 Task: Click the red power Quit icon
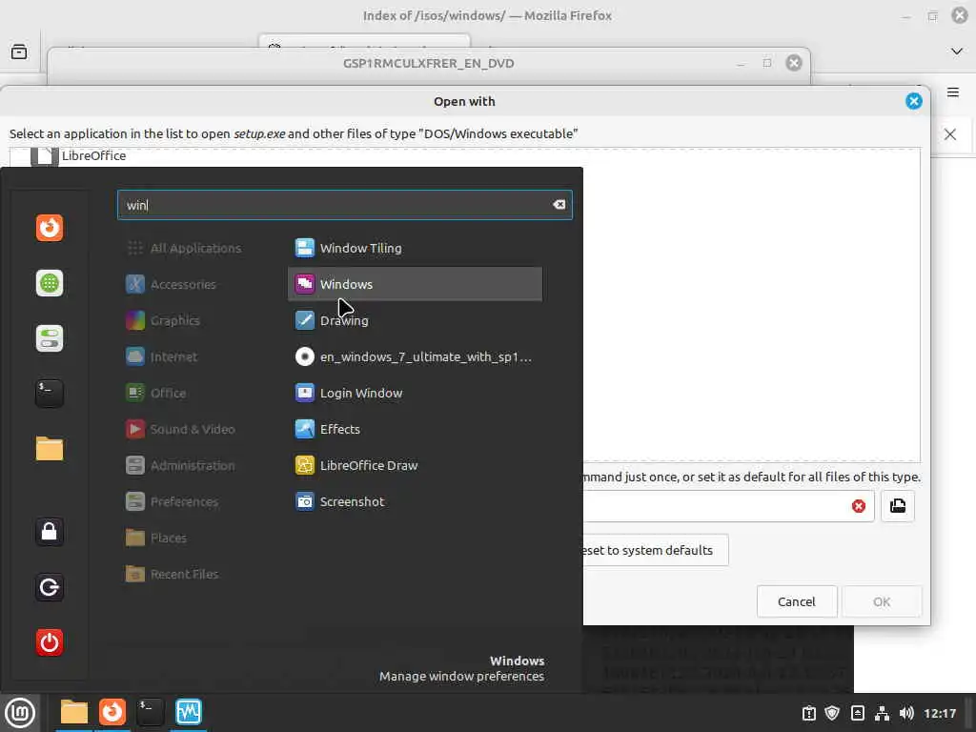50,642
